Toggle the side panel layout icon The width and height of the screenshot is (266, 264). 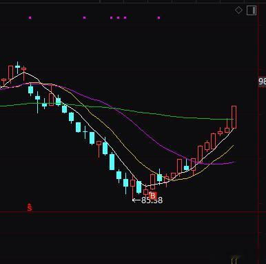[x=252, y=10]
